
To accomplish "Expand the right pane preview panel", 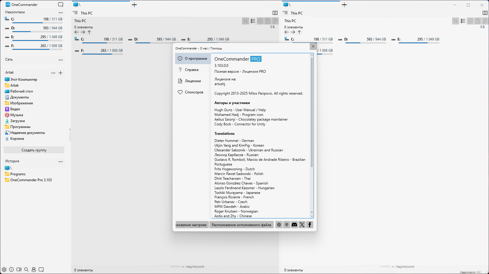I will [x=403, y=267].
